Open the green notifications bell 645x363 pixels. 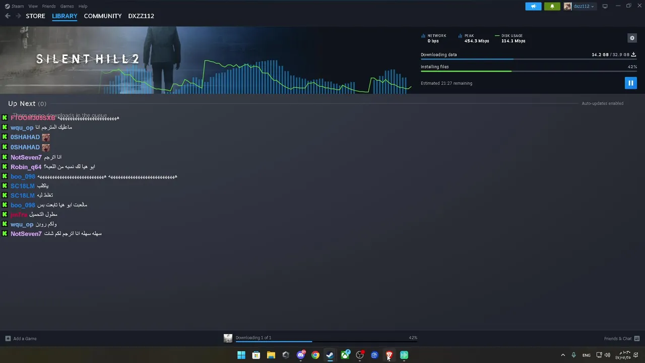pyautogui.click(x=552, y=6)
